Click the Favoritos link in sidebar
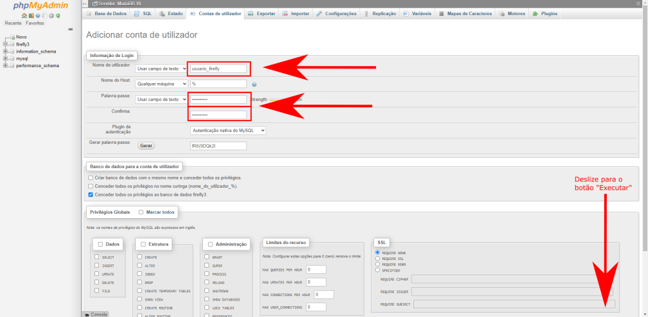Screen dimensions: 648x317 pyautogui.click(x=35, y=23)
